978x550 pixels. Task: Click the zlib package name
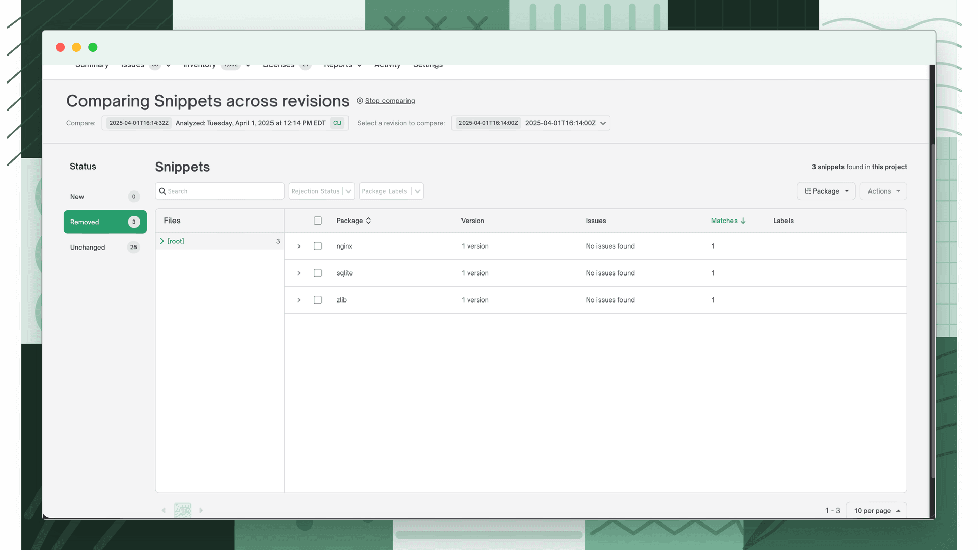coord(341,300)
